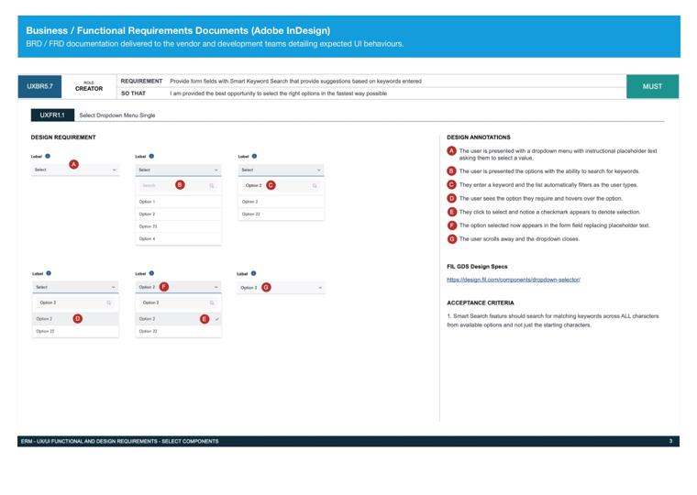Select Option 22 in the list under search C
This screenshot has width=697, height=495.
(281, 214)
